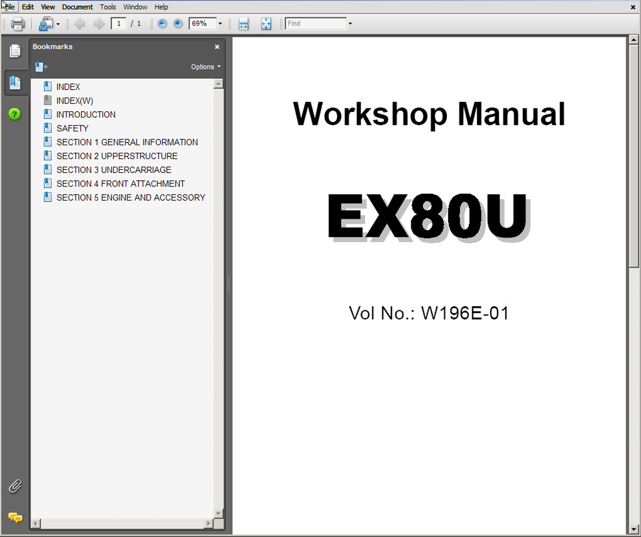Click the Find text field
This screenshot has width=641, height=537.
(315, 24)
